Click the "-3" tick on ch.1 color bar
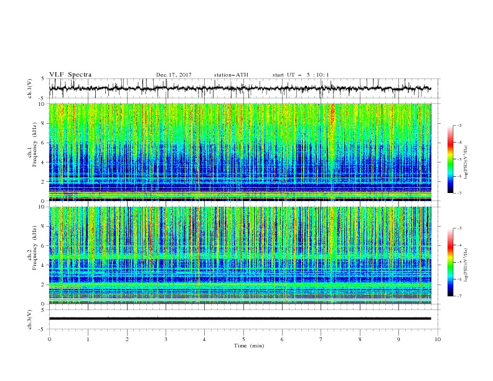The image size is (493, 381). (459, 125)
